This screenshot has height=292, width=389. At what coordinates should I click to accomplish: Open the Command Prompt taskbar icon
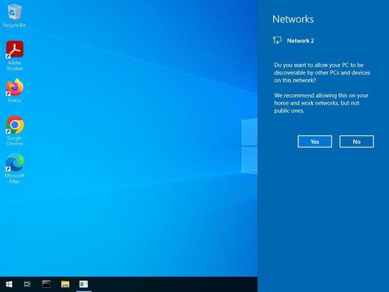click(x=46, y=284)
